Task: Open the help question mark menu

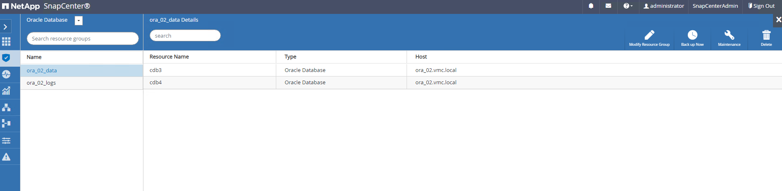Action: coord(628,6)
